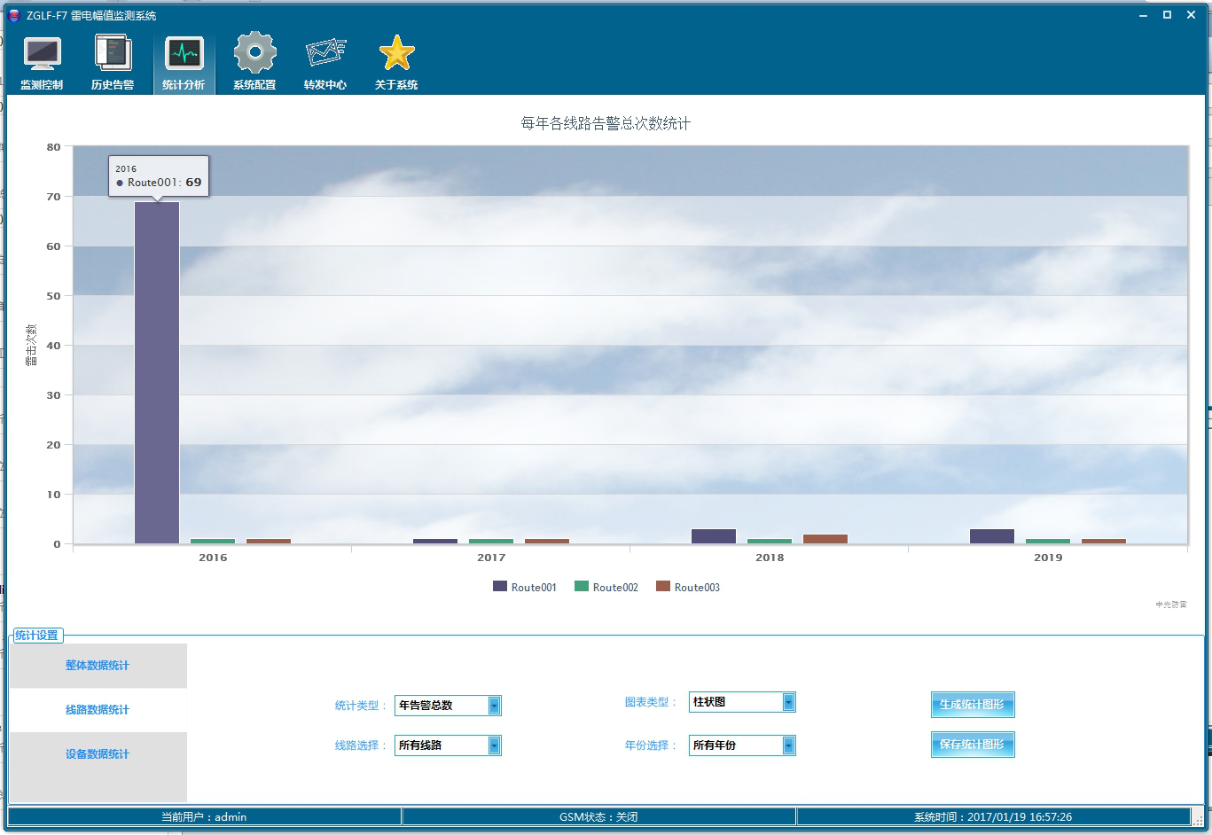The height and width of the screenshot is (835, 1212).
Task: Select the 统计分析 statistics analysis icon
Action: coord(184,55)
